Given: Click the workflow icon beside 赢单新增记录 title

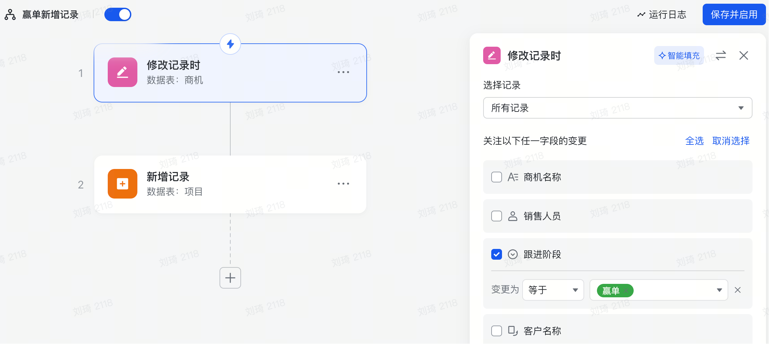Looking at the screenshot, I should pos(10,15).
